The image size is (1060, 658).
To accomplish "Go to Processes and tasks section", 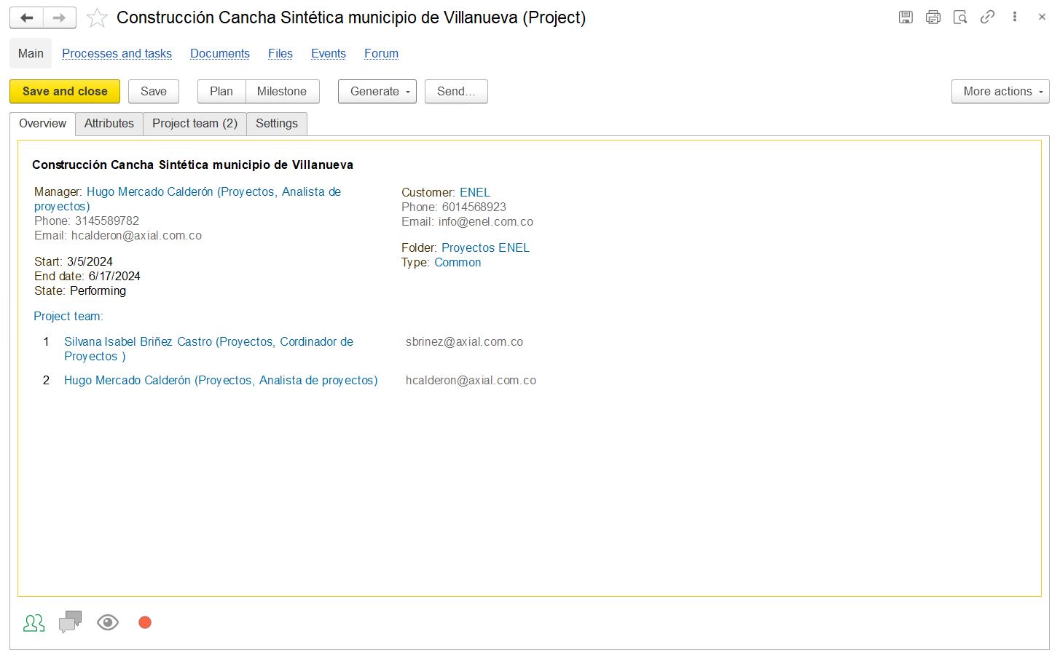I will (x=117, y=54).
